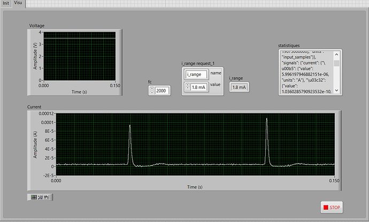Click the statistiques scrollbar thumb
369x222 pixels.
tap(336, 63)
